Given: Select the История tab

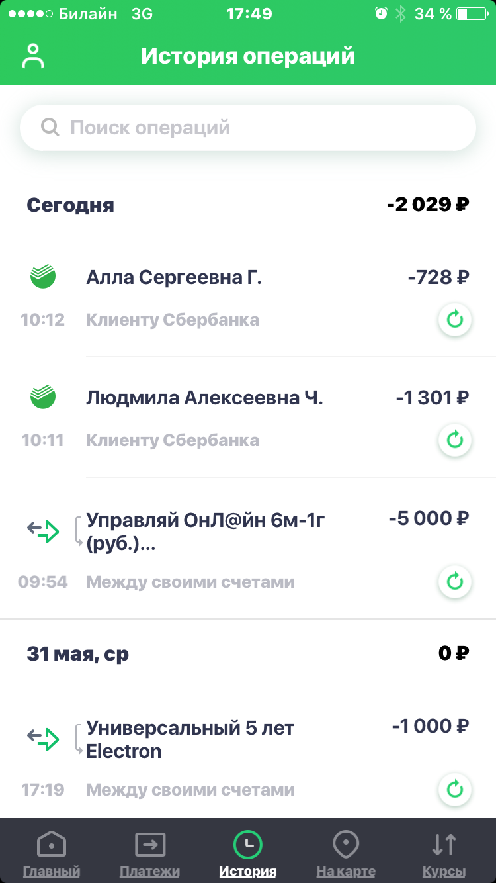Looking at the screenshot, I should pos(248,854).
